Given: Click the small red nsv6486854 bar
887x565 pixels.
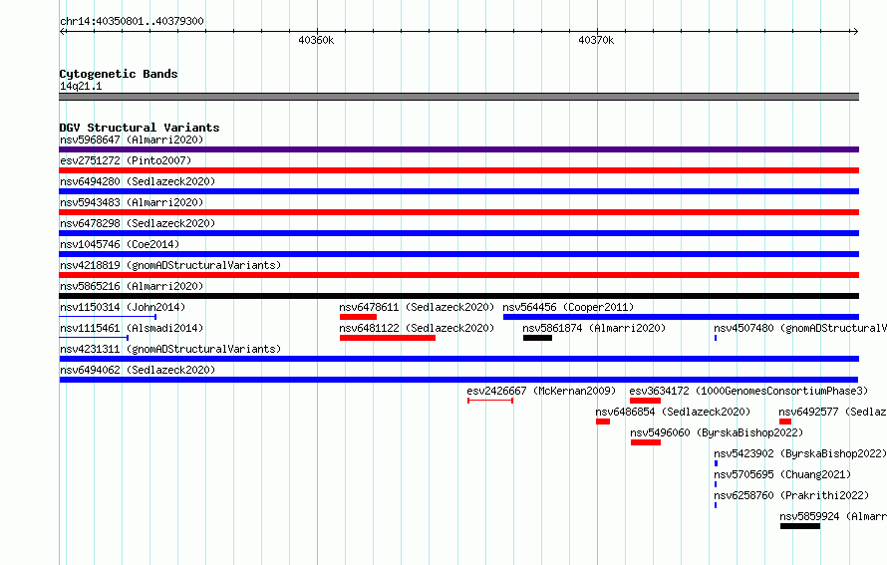Looking at the screenshot, I should coord(603,422).
